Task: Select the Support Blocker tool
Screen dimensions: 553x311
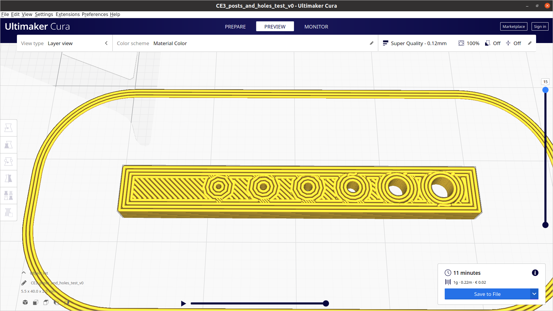Action: (x=8, y=212)
